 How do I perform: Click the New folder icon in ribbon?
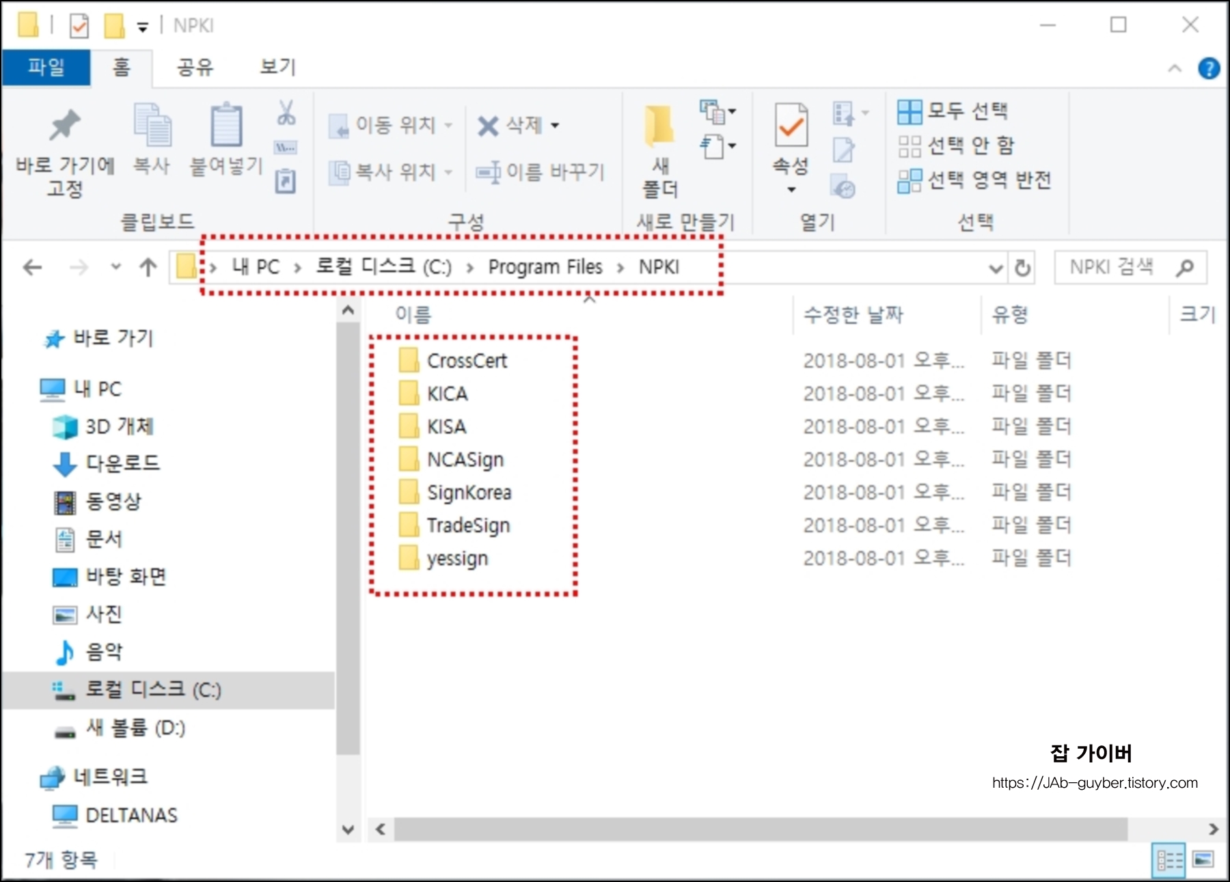[660, 126]
